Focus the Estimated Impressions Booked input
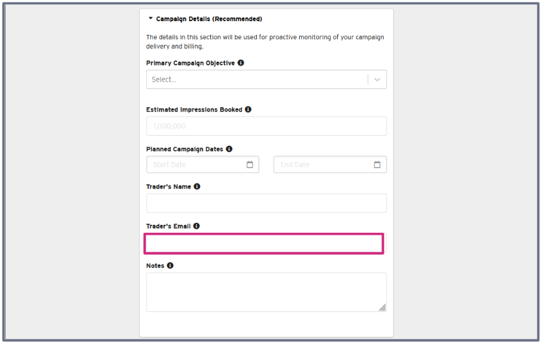 266,126
